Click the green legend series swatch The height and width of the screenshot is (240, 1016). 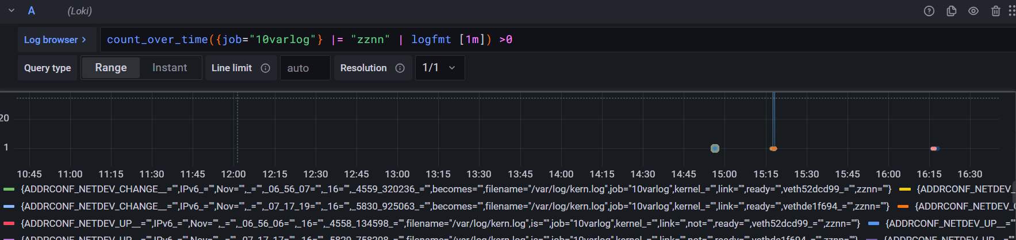tap(9, 189)
